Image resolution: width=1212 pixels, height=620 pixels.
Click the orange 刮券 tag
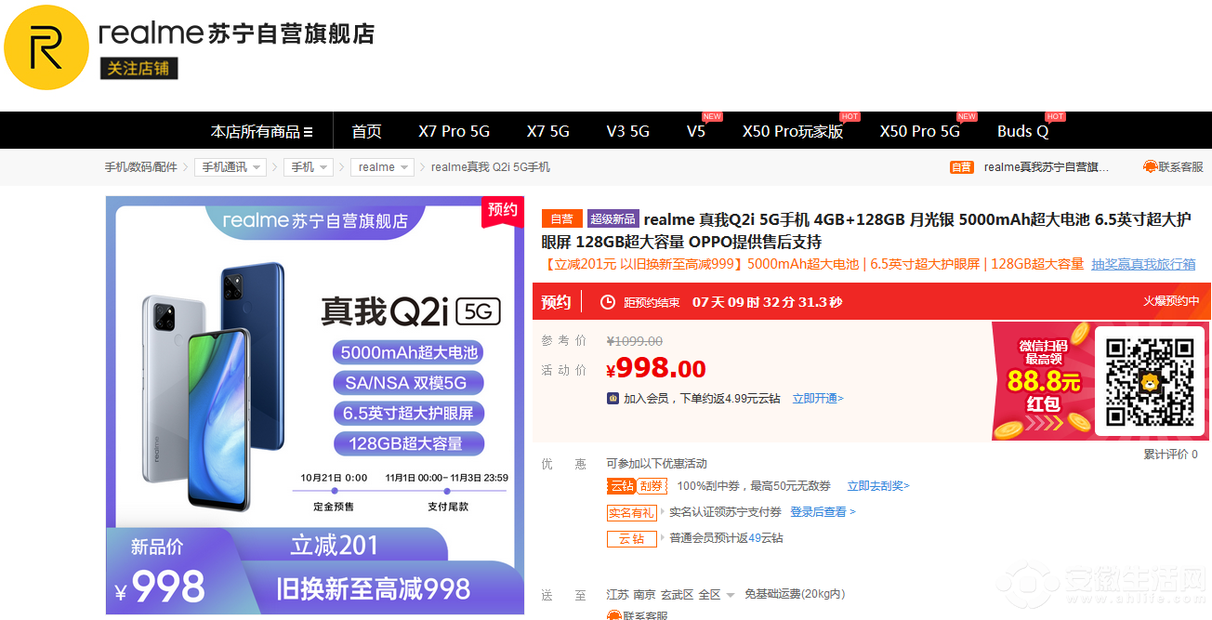point(652,486)
